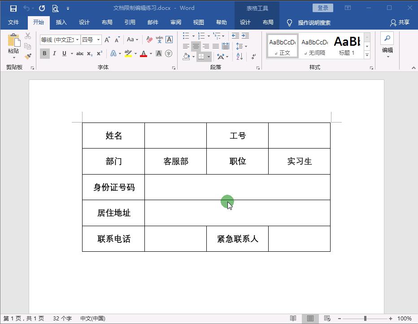
Task: Apply bold formatting with the B icon
Action: pos(44,53)
